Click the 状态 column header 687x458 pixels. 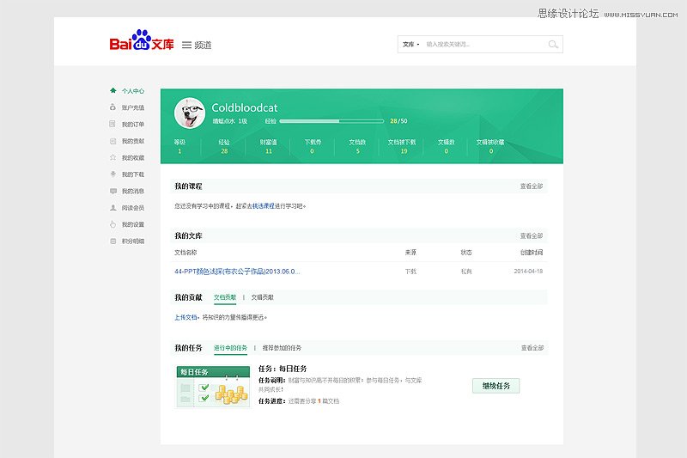pos(466,253)
